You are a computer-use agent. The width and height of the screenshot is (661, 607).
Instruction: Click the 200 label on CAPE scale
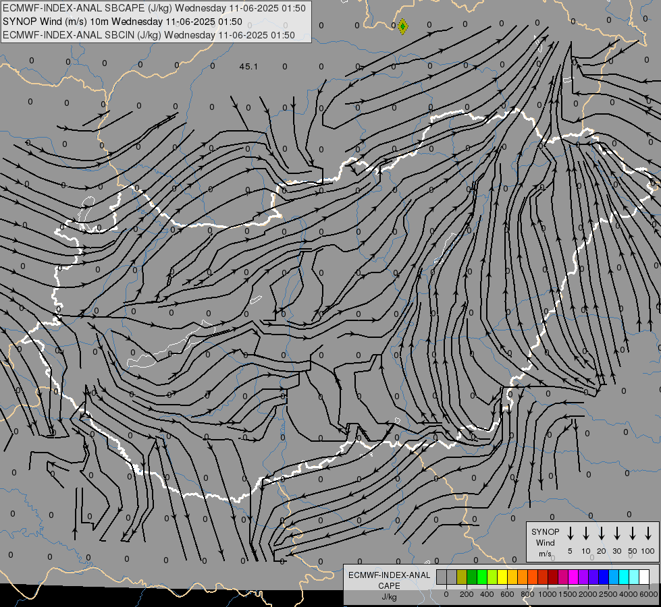(x=467, y=594)
